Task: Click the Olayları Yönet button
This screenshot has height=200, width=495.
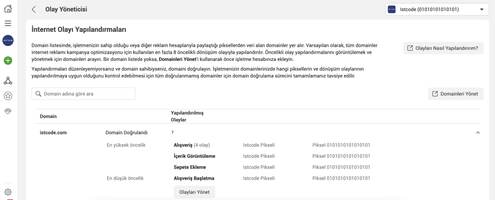Action: point(194,192)
